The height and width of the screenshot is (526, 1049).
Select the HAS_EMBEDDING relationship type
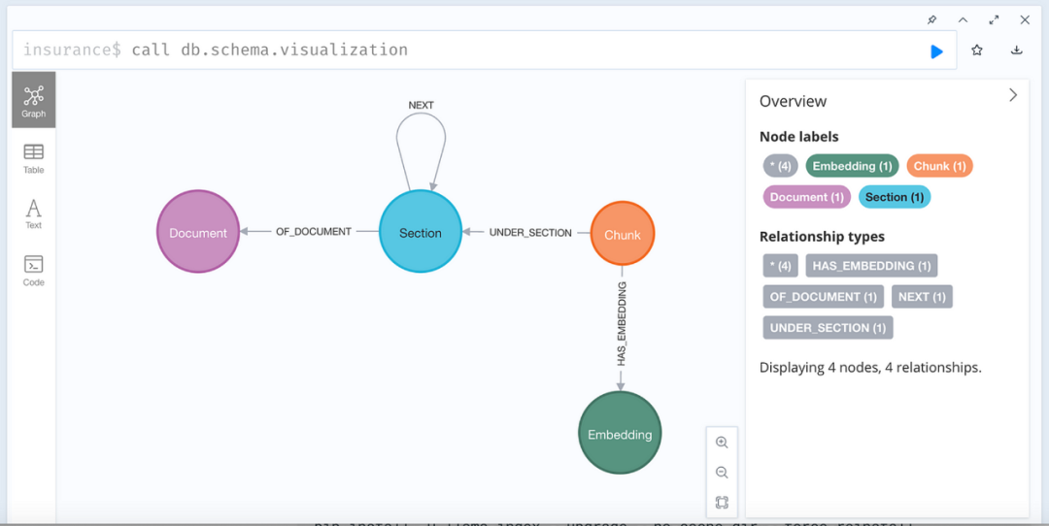coord(870,266)
